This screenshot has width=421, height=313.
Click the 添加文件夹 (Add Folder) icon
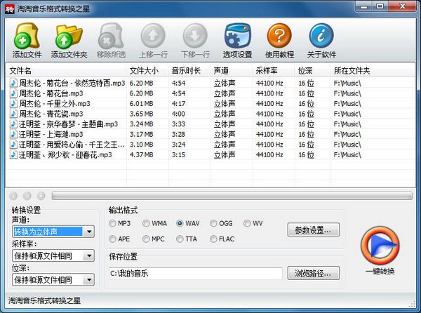[x=67, y=36]
